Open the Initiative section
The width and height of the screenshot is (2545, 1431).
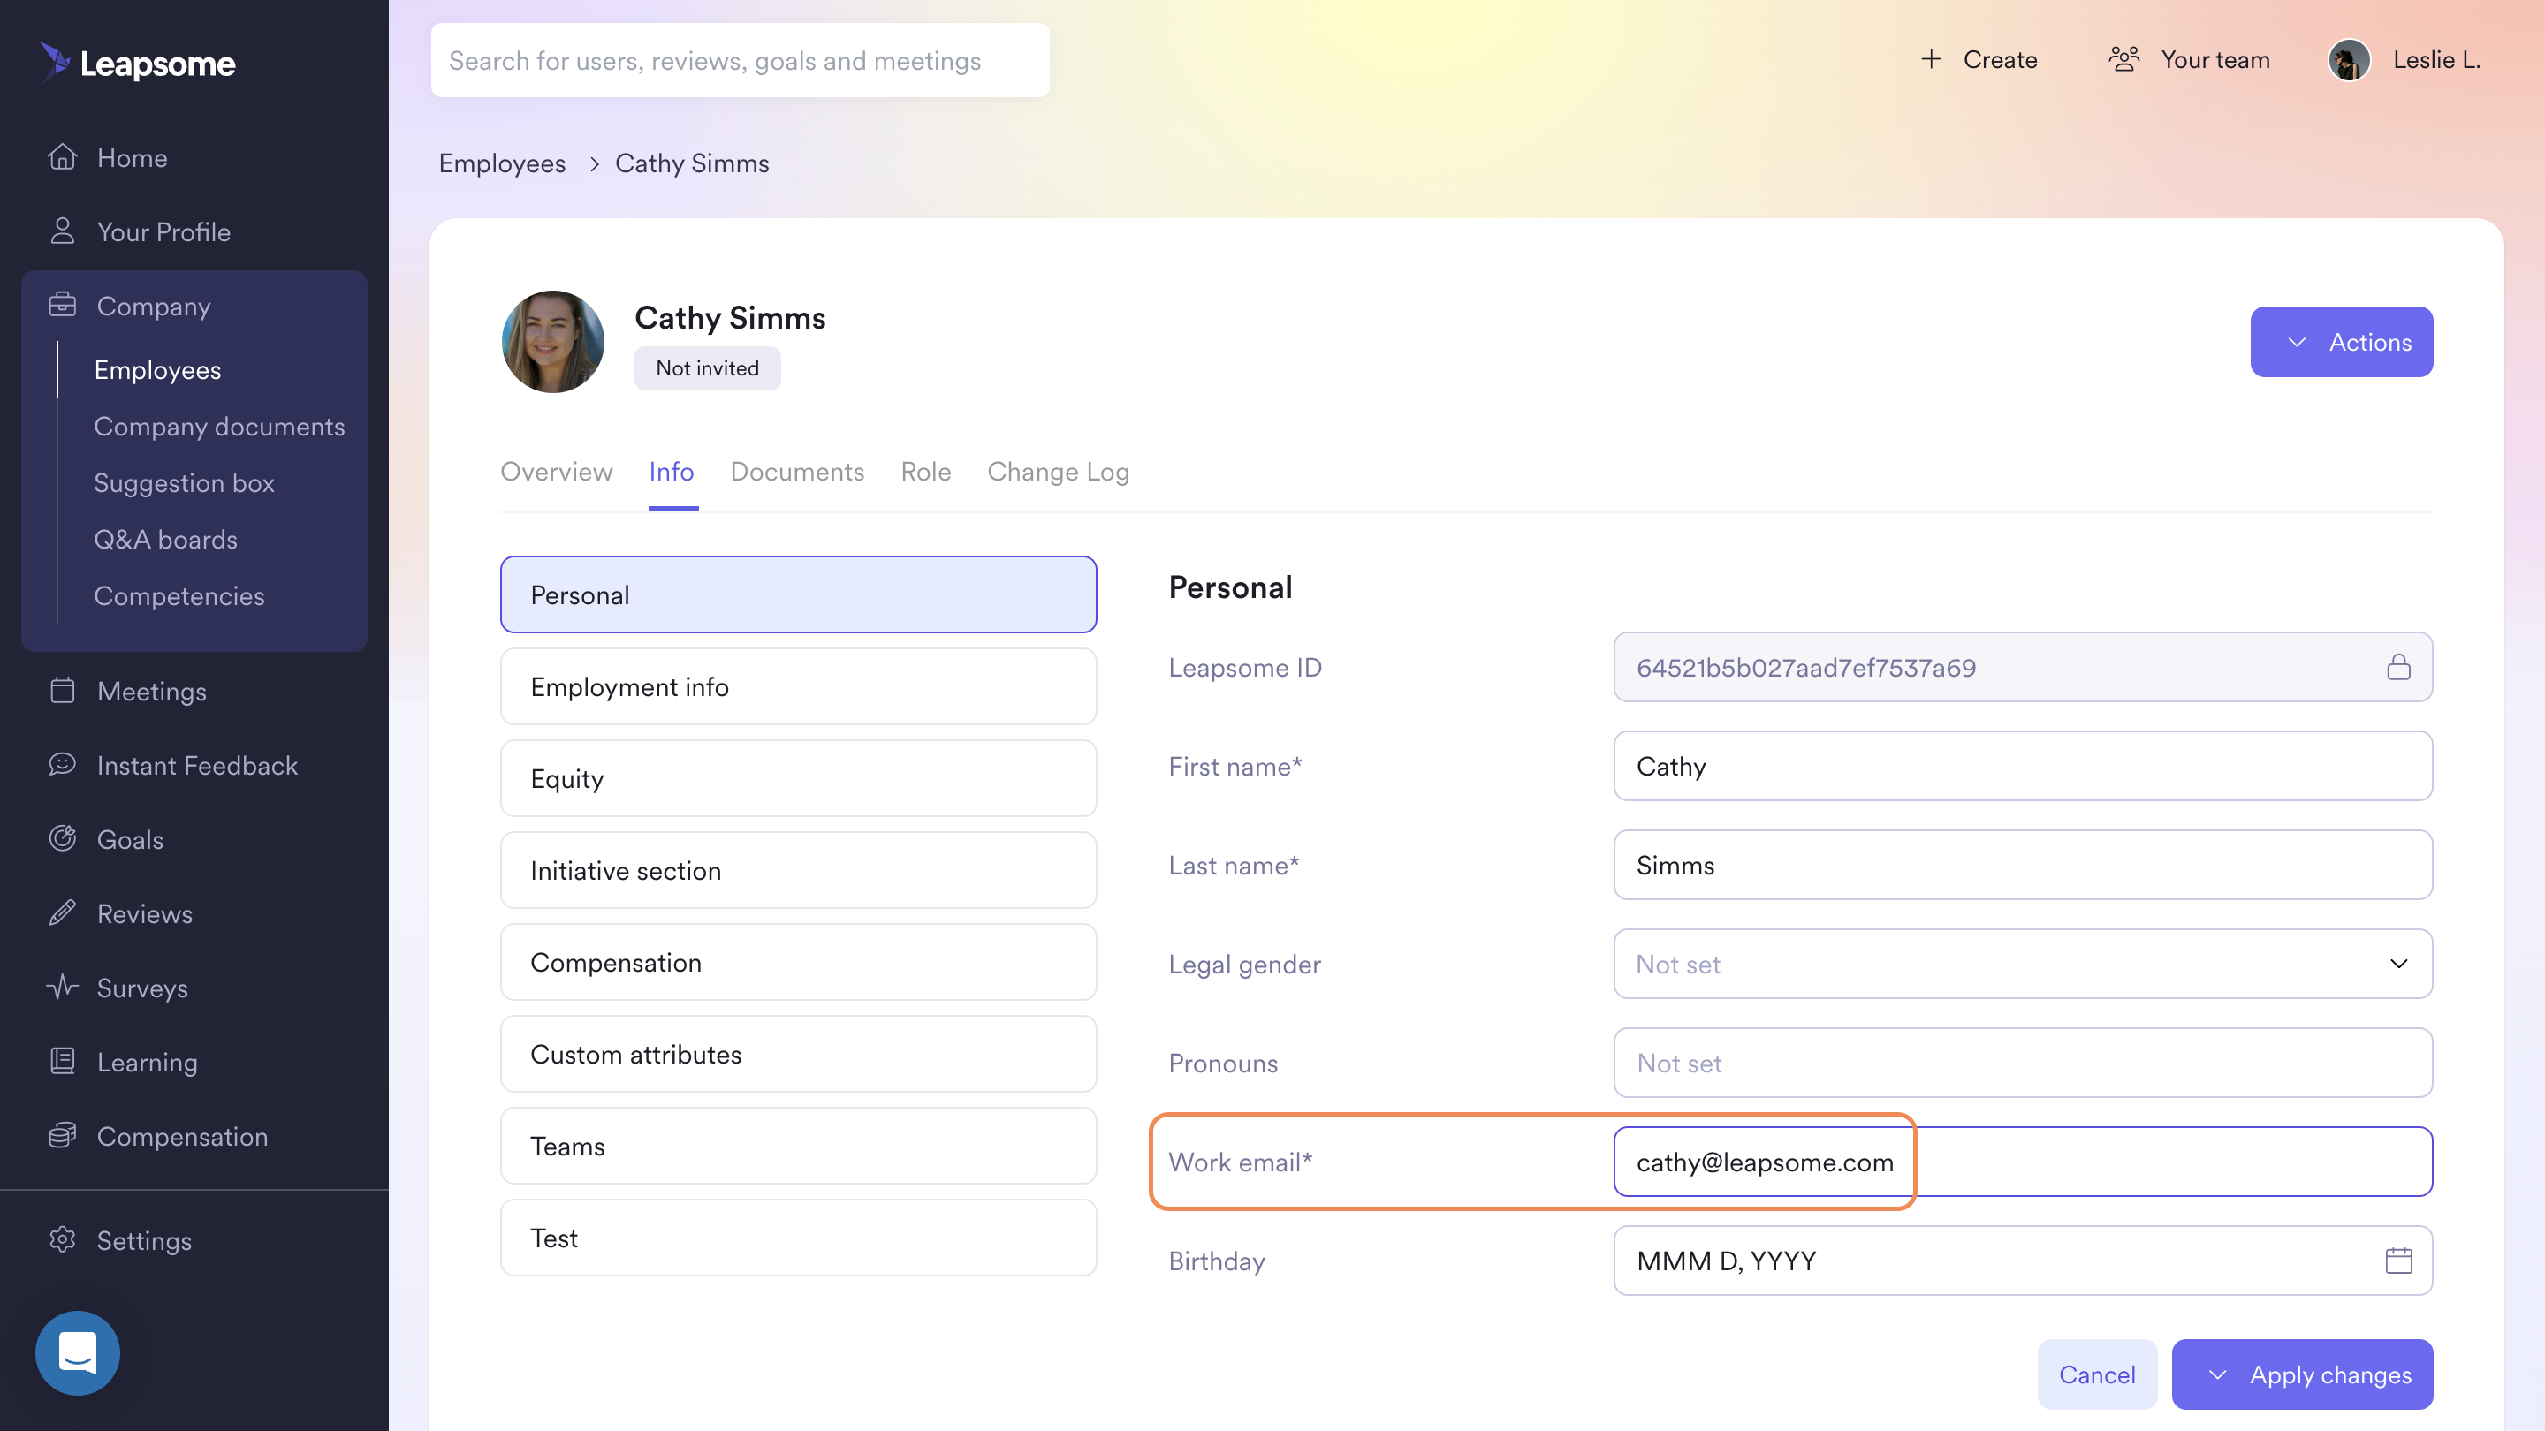[x=798, y=870]
